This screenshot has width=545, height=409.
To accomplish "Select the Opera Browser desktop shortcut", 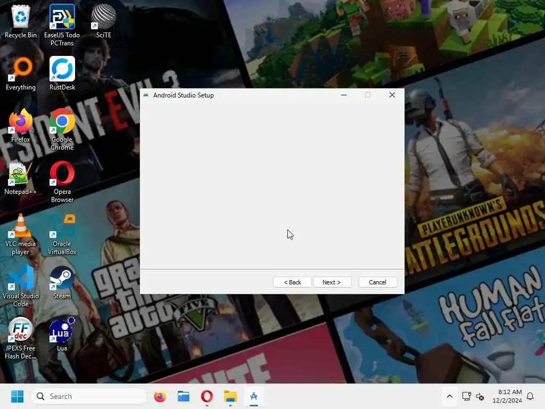I will coord(62,182).
